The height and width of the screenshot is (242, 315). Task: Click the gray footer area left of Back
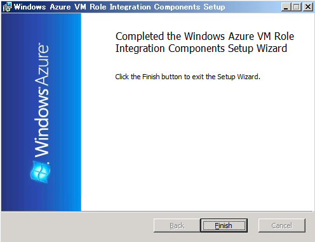(x=77, y=226)
